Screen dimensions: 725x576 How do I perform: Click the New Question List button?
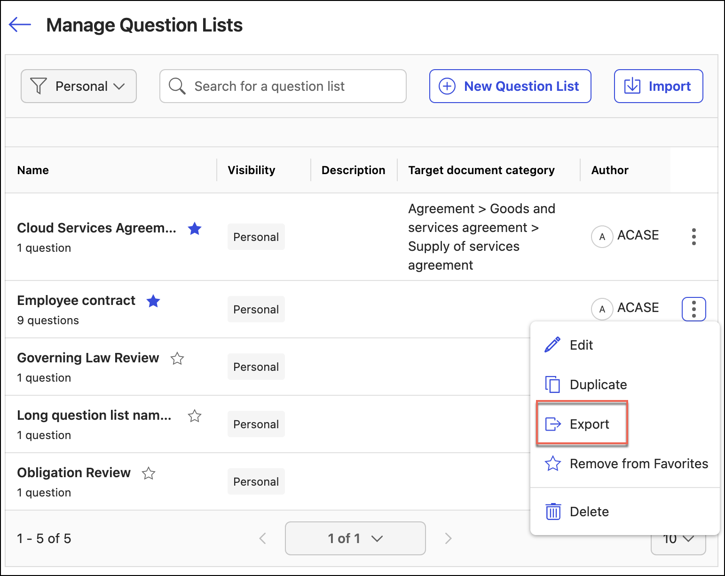coord(510,86)
